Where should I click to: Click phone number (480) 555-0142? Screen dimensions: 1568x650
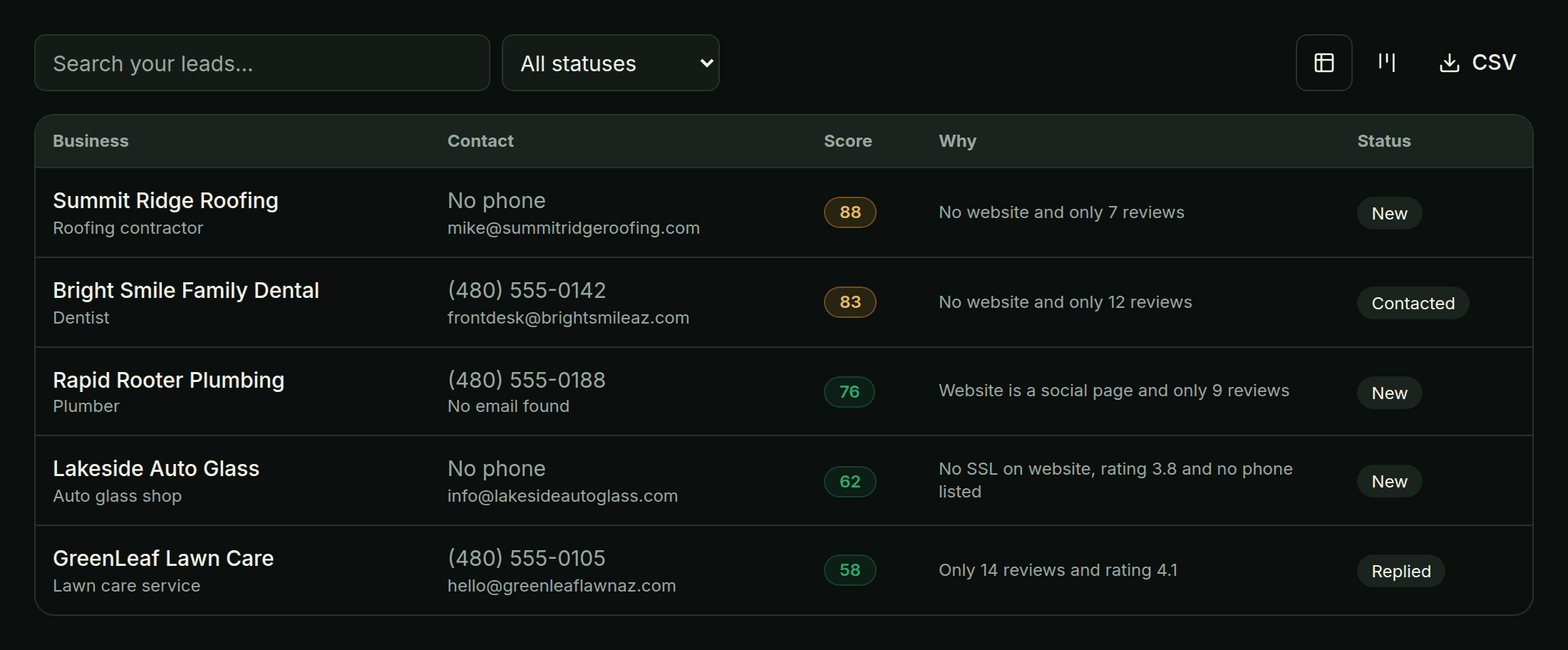(527, 291)
